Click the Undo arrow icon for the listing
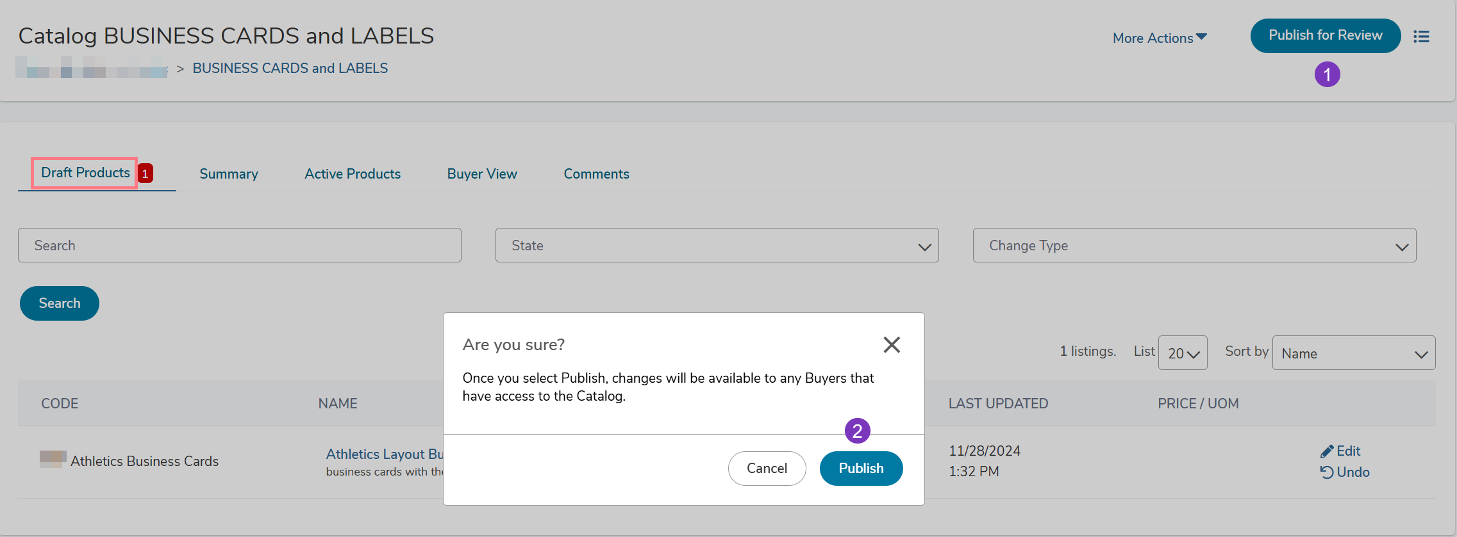The image size is (1457, 537). pos(1327,472)
